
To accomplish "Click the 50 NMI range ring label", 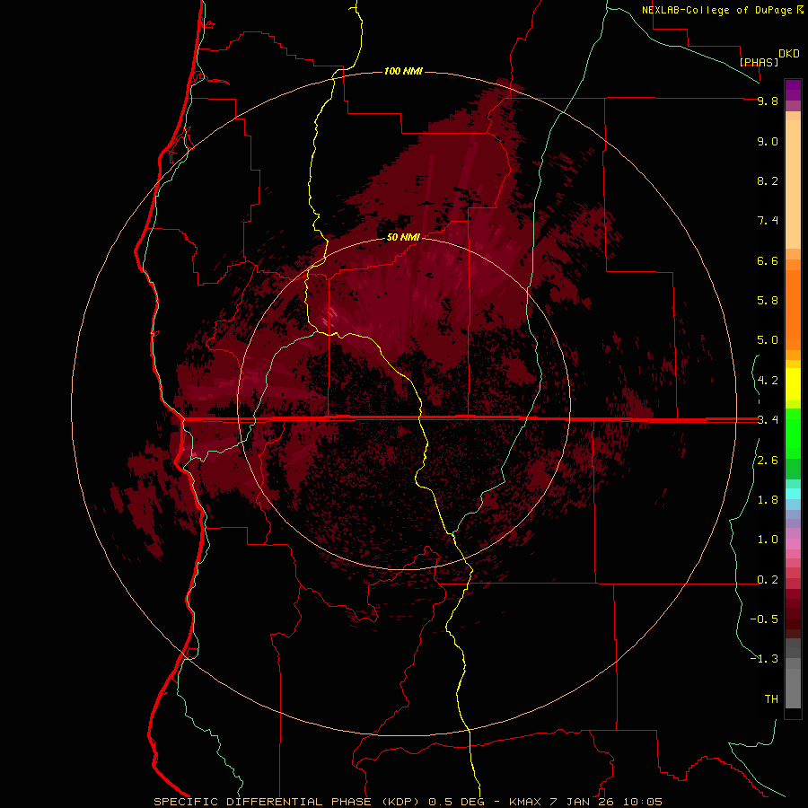I will click(403, 238).
